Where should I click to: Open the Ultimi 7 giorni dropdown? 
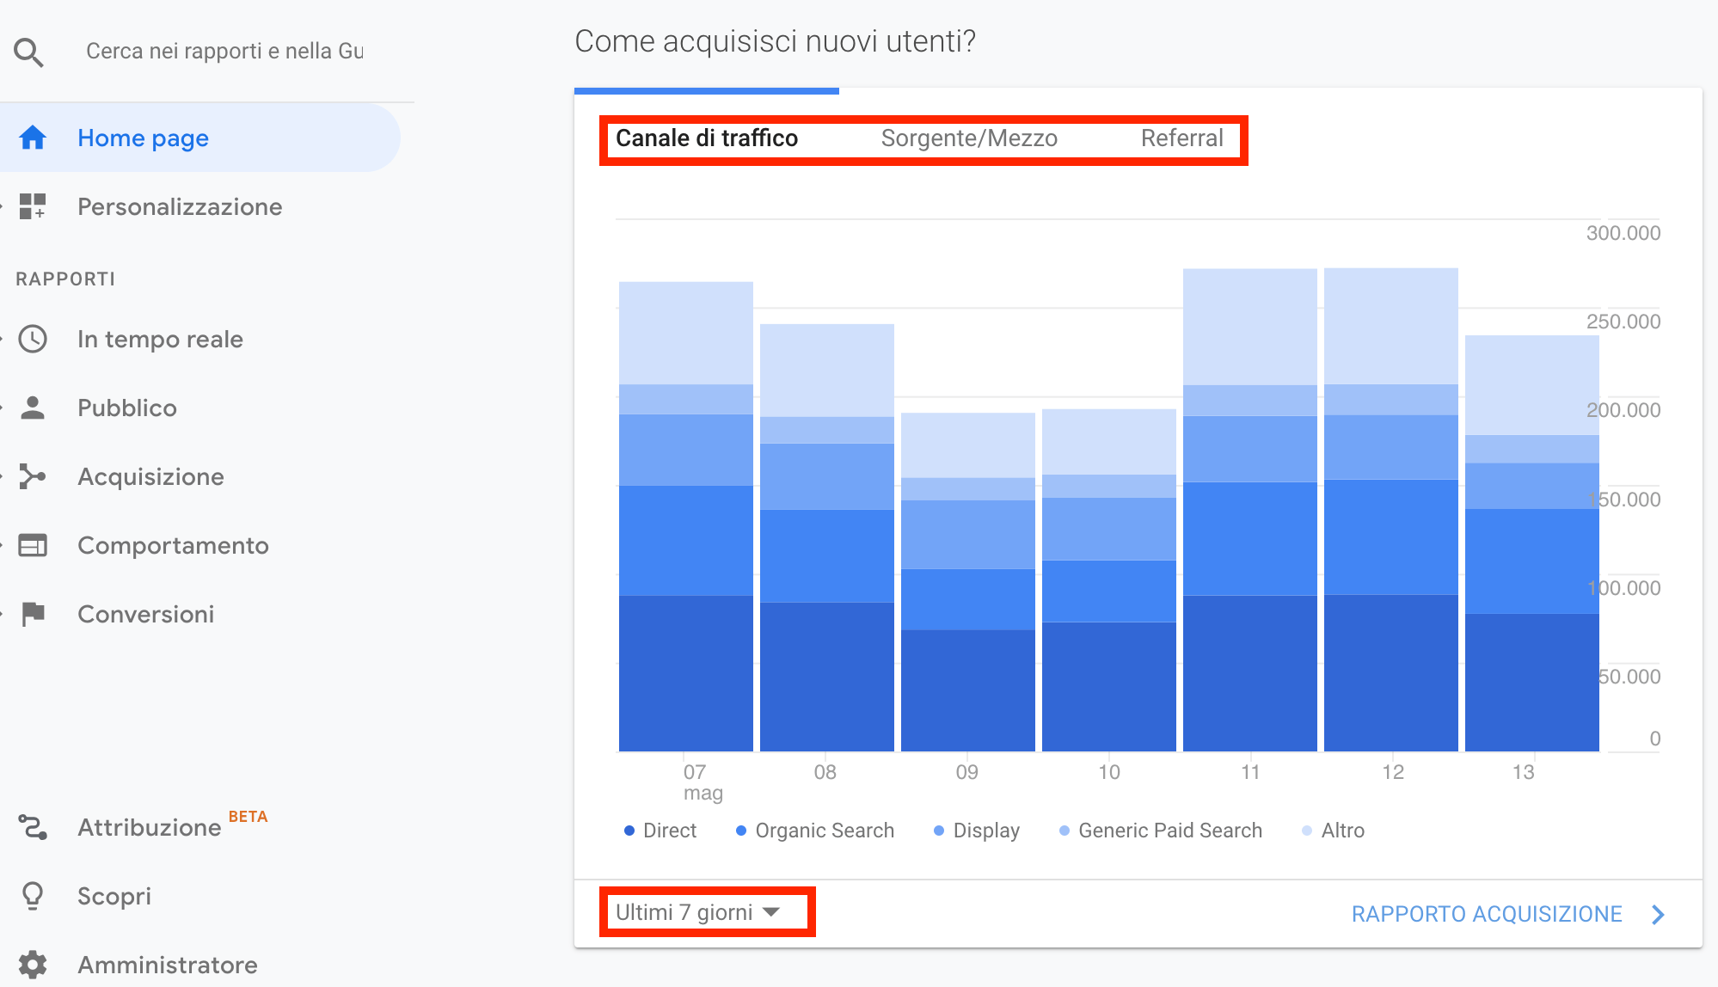(697, 912)
